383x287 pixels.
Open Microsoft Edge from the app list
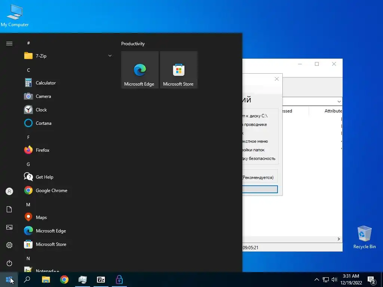coord(68,231)
